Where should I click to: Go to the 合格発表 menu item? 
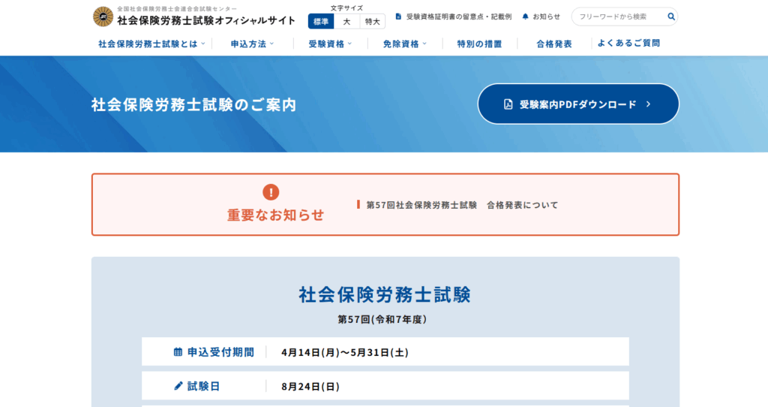(x=554, y=44)
